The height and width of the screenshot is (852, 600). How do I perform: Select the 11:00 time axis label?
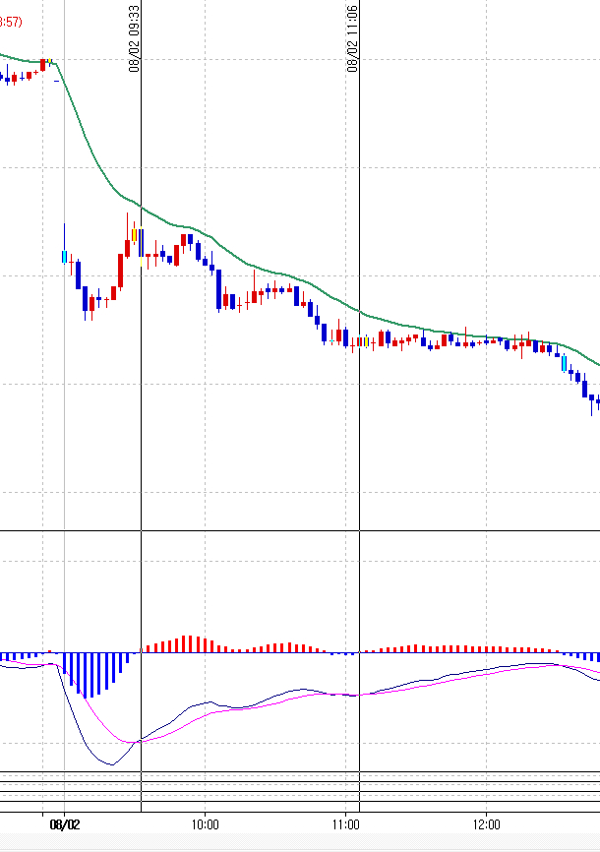346,824
